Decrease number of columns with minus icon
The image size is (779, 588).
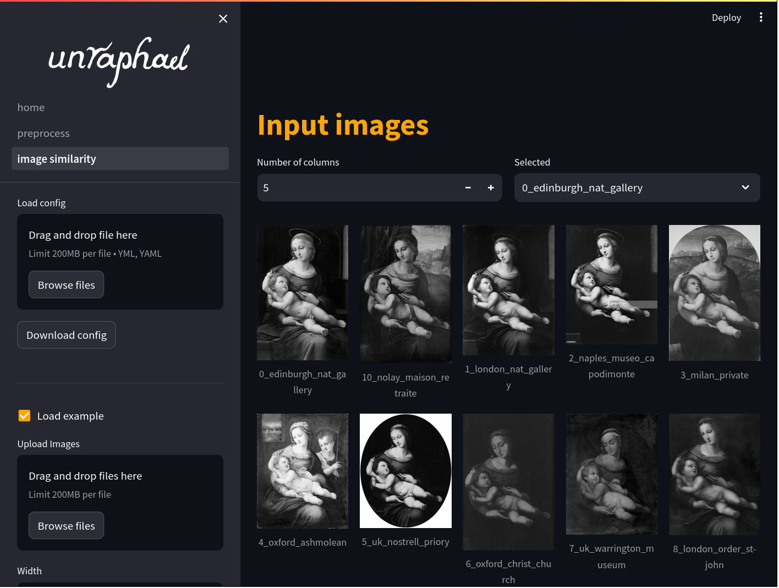pyautogui.click(x=468, y=188)
